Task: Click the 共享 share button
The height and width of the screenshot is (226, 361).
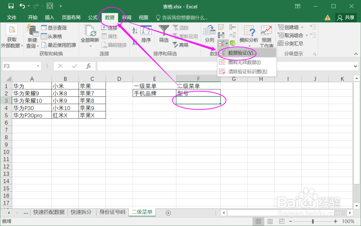Action: (346, 17)
